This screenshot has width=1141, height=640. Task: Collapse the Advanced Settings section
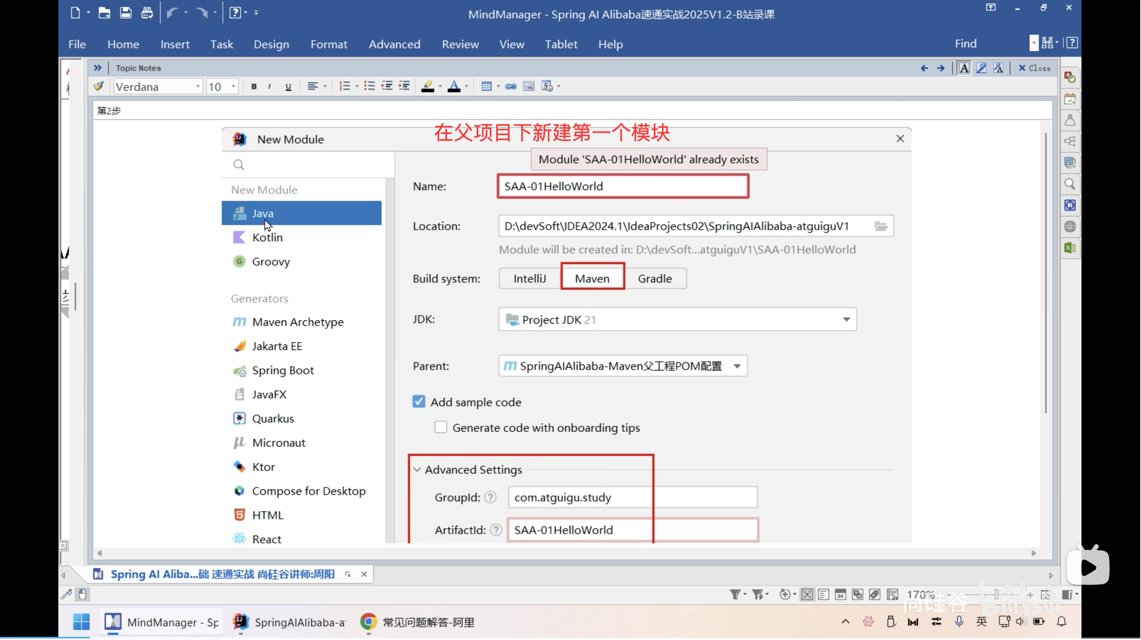coord(417,470)
